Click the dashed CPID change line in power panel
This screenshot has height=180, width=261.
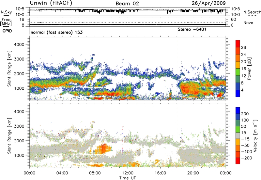click(177, 68)
